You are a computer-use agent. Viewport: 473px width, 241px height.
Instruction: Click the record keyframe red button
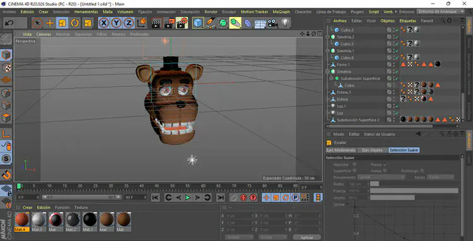coord(243,198)
